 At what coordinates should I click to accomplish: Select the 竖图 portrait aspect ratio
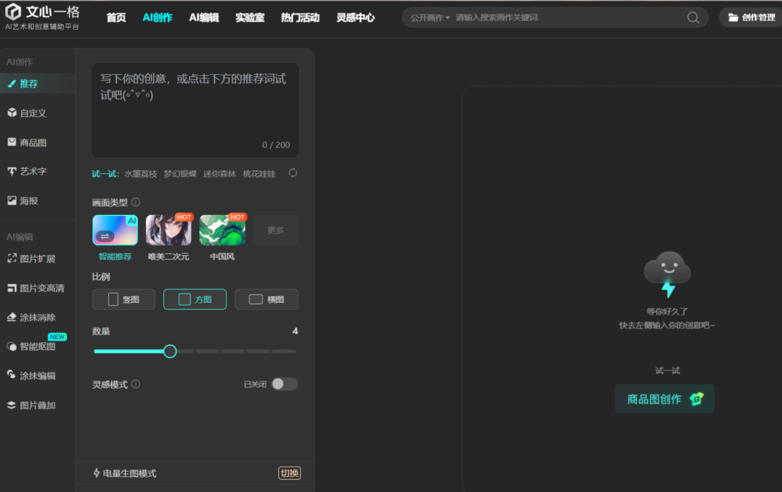123,299
